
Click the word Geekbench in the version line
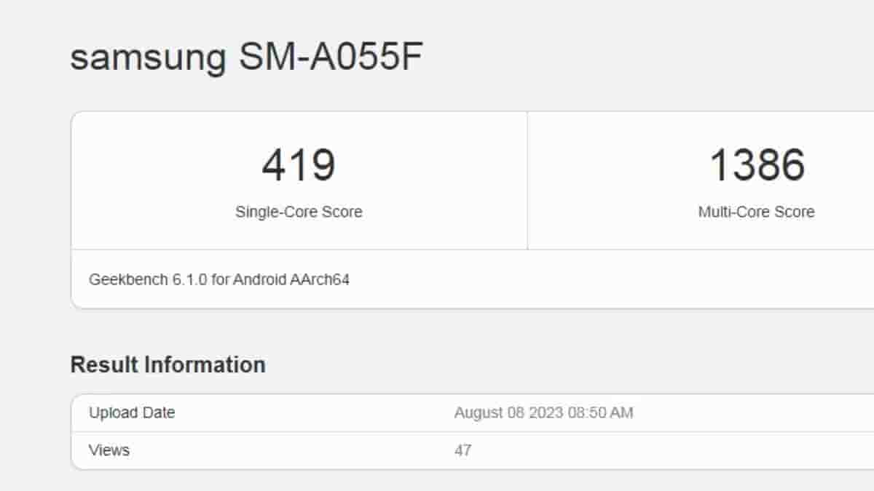pos(128,279)
